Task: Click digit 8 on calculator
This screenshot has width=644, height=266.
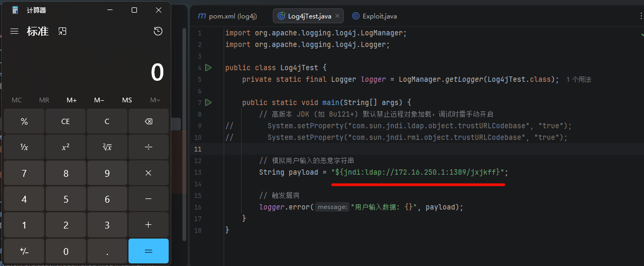Action: tap(66, 173)
